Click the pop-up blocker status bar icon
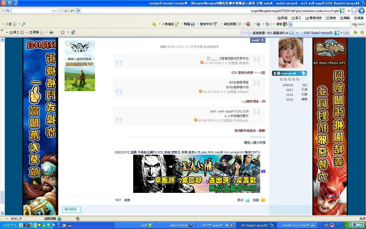Viewport: 366px width, 229px height. coord(78,219)
